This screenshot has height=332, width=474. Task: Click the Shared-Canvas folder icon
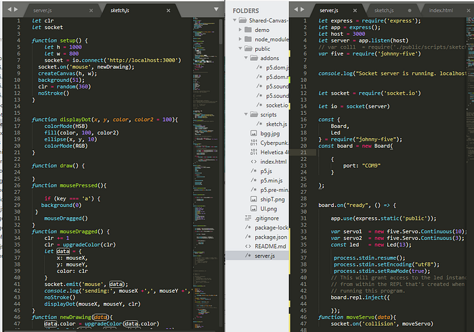[x=242, y=20]
